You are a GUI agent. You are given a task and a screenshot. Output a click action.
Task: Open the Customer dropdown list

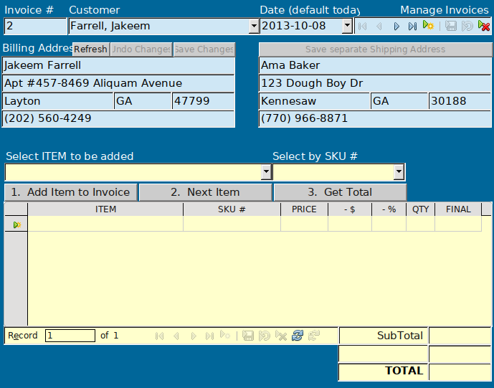(253, 27)
